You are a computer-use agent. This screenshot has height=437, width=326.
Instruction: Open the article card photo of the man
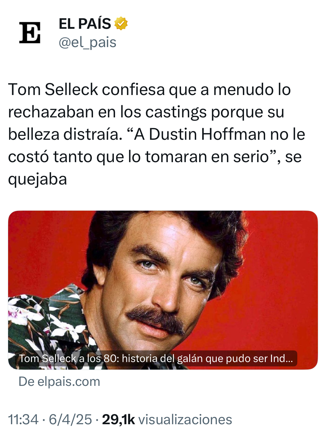click(x=163, y=290)
